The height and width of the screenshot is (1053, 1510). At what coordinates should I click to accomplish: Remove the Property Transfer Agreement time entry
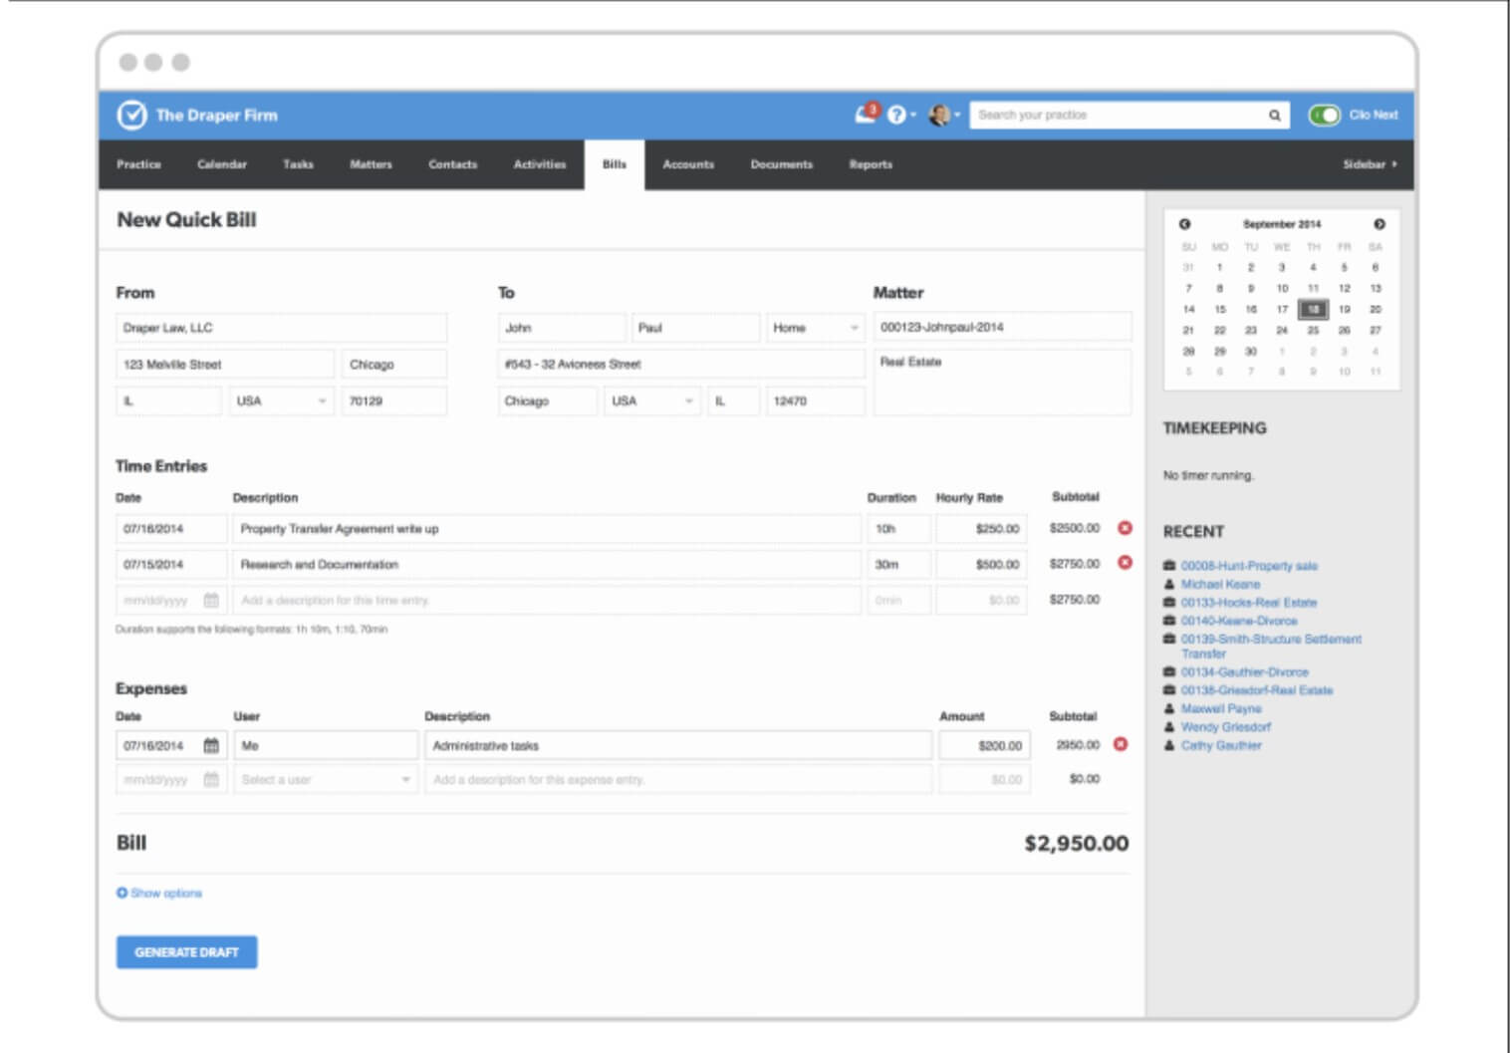1125,528
